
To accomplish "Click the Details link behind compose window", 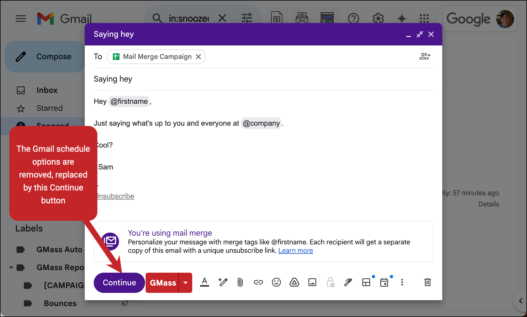I will tap(489, 204).
